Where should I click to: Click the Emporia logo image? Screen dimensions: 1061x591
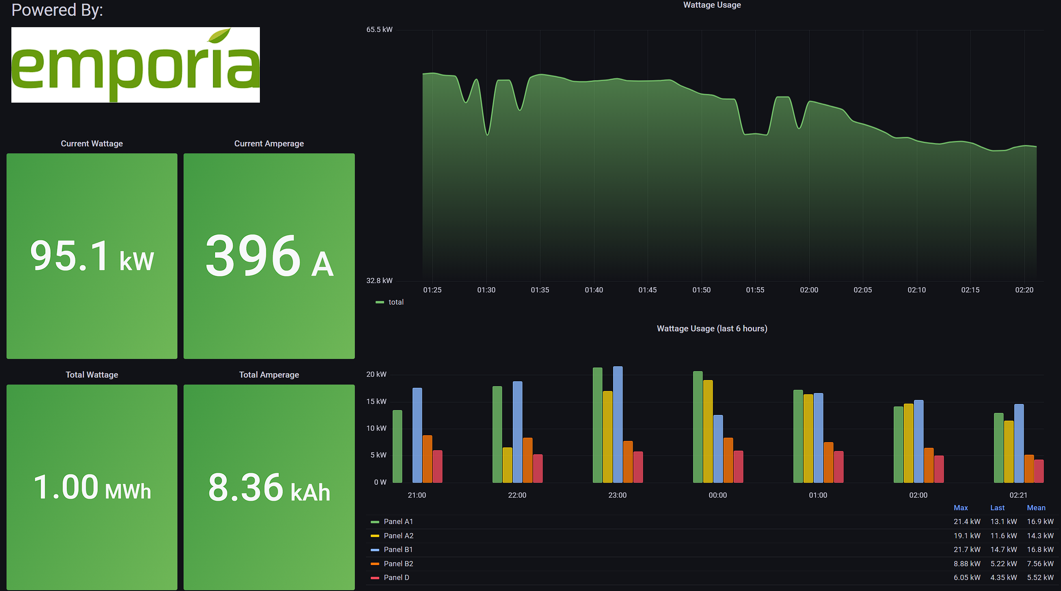pyautogui.click(x=136, y=64)
